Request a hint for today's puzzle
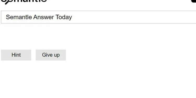The width and height of the screenshot is (196, 98). click(16, 55)
